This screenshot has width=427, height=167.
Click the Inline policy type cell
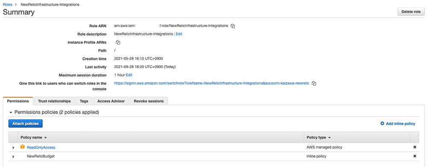point(316,156)
